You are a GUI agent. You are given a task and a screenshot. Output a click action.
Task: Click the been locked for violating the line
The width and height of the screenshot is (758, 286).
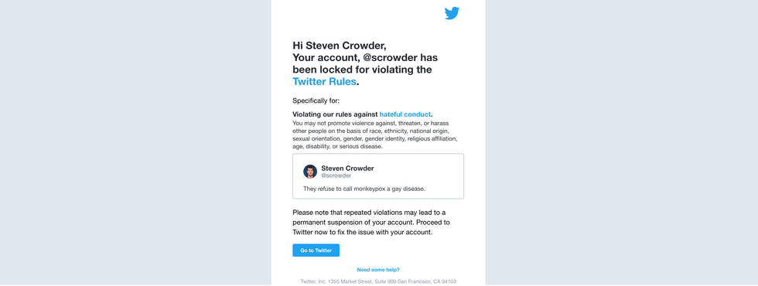pyautogui.click(x=362, y=70)
